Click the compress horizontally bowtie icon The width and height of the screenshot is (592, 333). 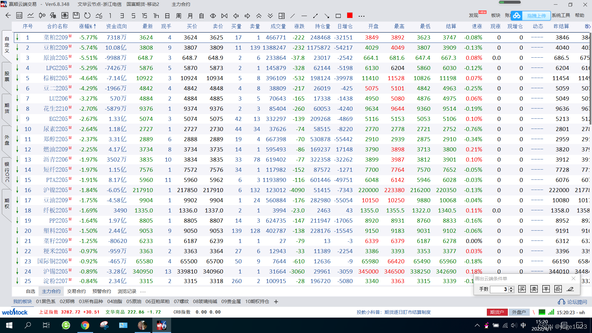pyautogui.click(x=224, y=15)
